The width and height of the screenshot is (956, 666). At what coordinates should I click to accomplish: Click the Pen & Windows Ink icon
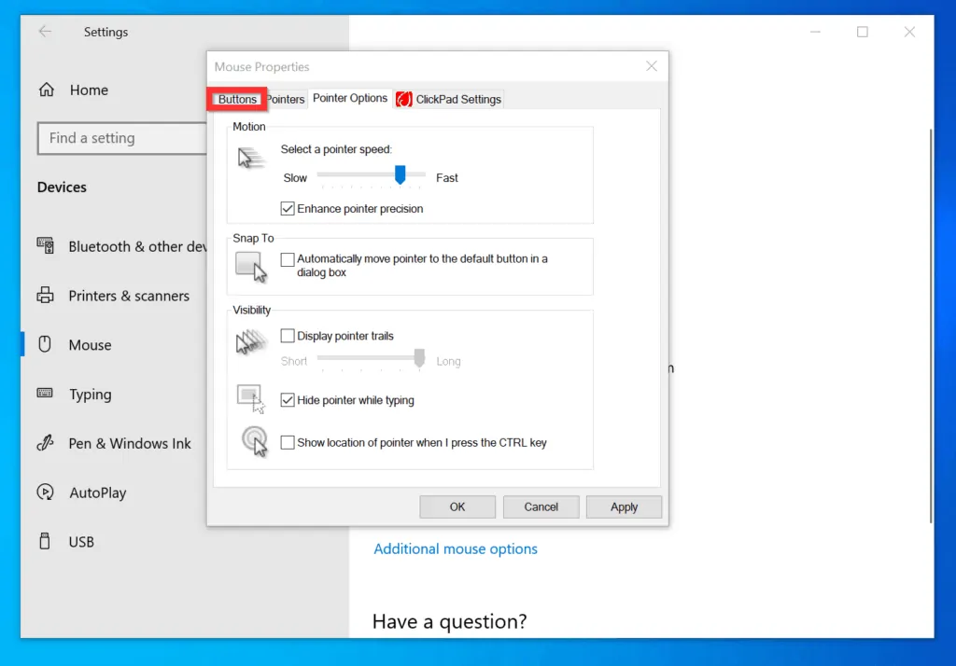tap(46, 444)
